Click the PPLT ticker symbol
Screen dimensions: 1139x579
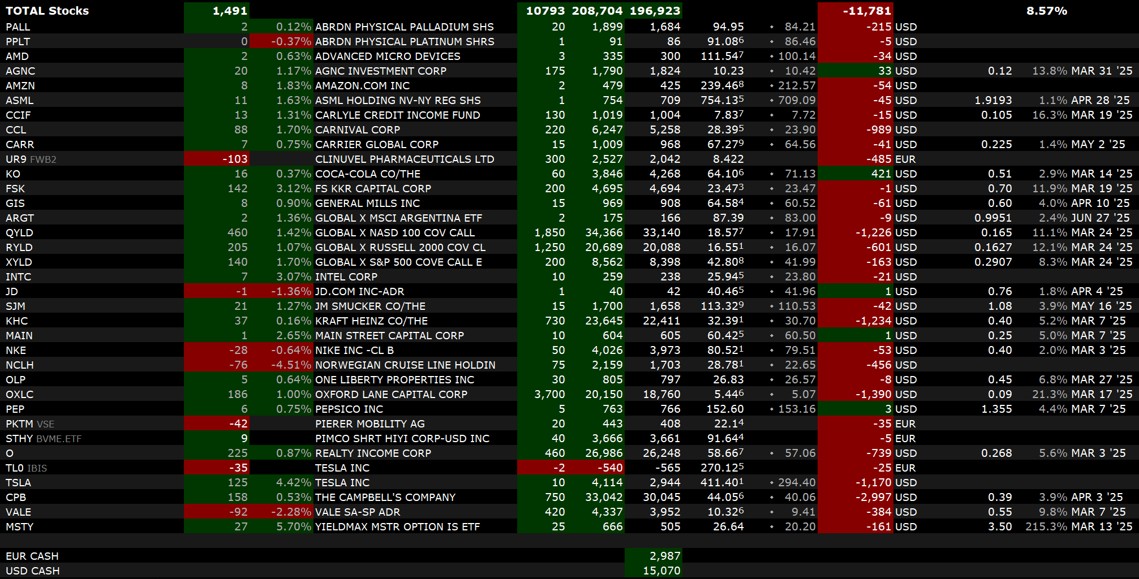(x=18, y=41)
